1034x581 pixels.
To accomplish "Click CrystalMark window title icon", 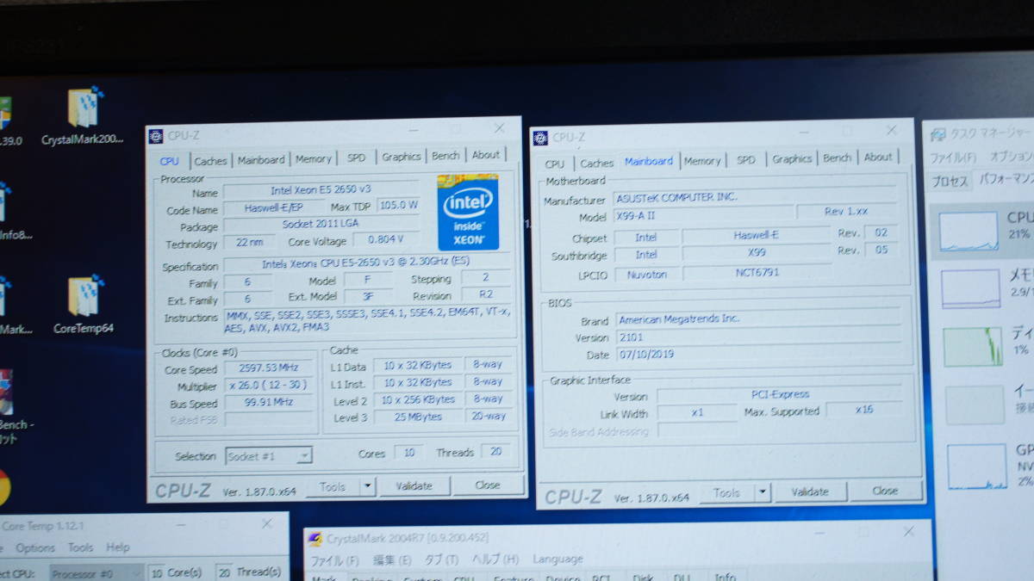I will click(315, 539).
